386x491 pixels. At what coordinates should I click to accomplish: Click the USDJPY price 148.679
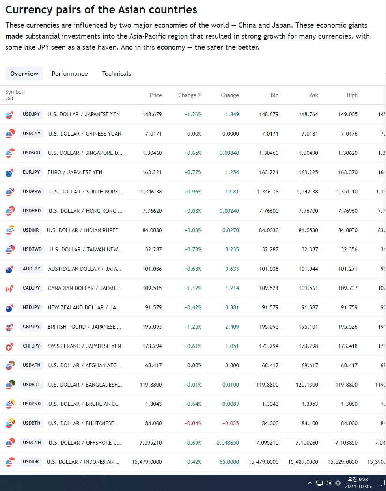(152, 114)
